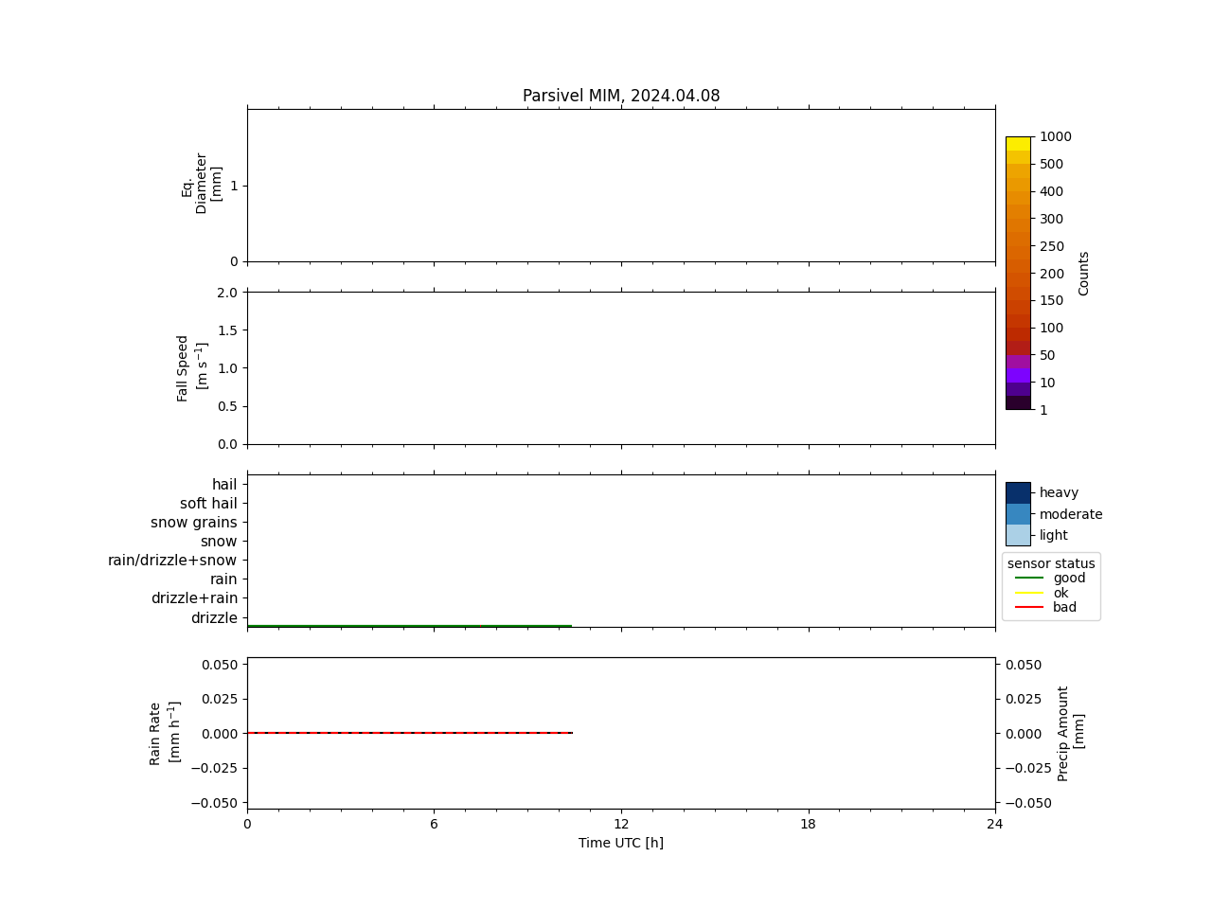This screenshot has width=1212, height=909.
Task: Click the x-axis tick label 18
Action: 808,824
